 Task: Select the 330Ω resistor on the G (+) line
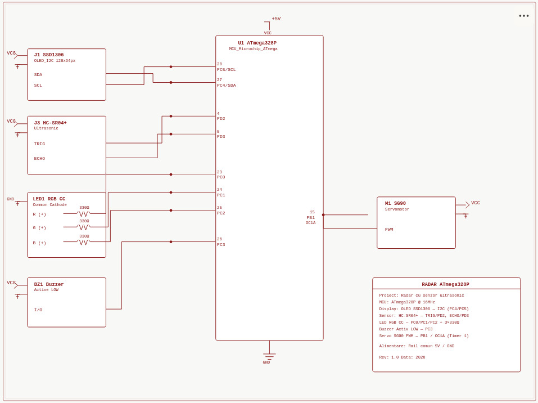point(84,227)
